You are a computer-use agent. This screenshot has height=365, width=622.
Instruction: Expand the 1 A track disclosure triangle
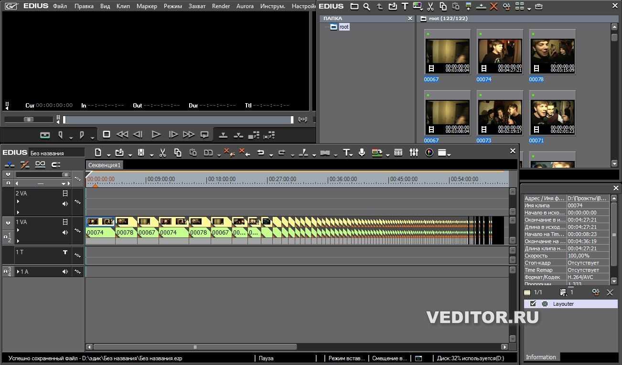18,272
